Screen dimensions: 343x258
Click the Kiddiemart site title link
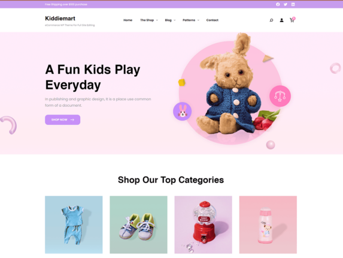pyautogui.click(x=60, y=19)
